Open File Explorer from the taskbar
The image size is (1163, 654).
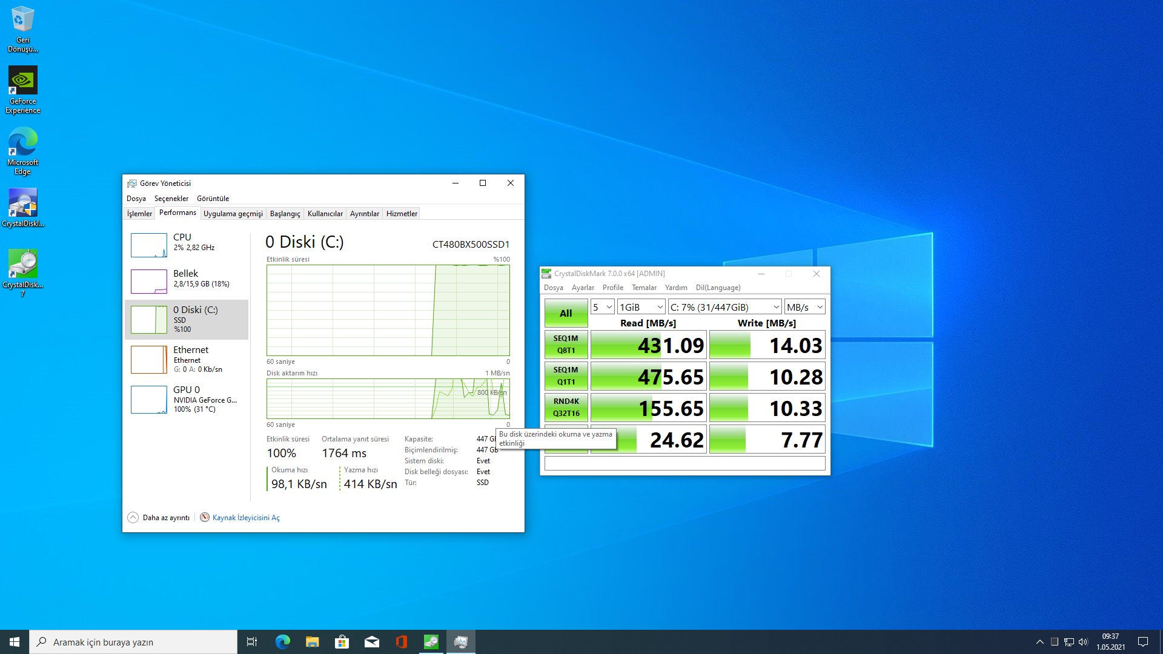click(x=312, y=642)
